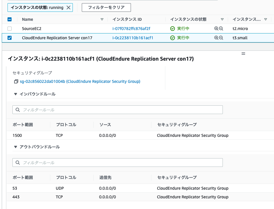Click the Instance ID column header
Viewport: 274px width, 209px height.
127,19
